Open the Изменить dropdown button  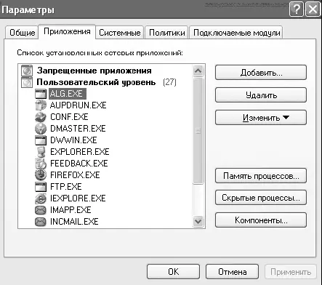tap(261, 118)
